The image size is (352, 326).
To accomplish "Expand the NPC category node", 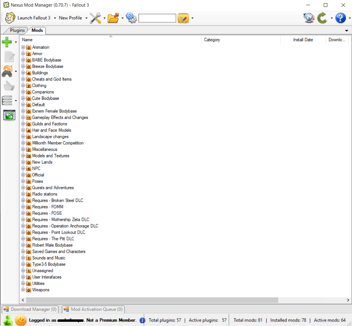I will click(23, 169).
